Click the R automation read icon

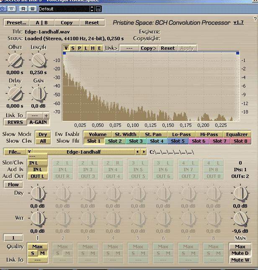click(x=23, y=9)
